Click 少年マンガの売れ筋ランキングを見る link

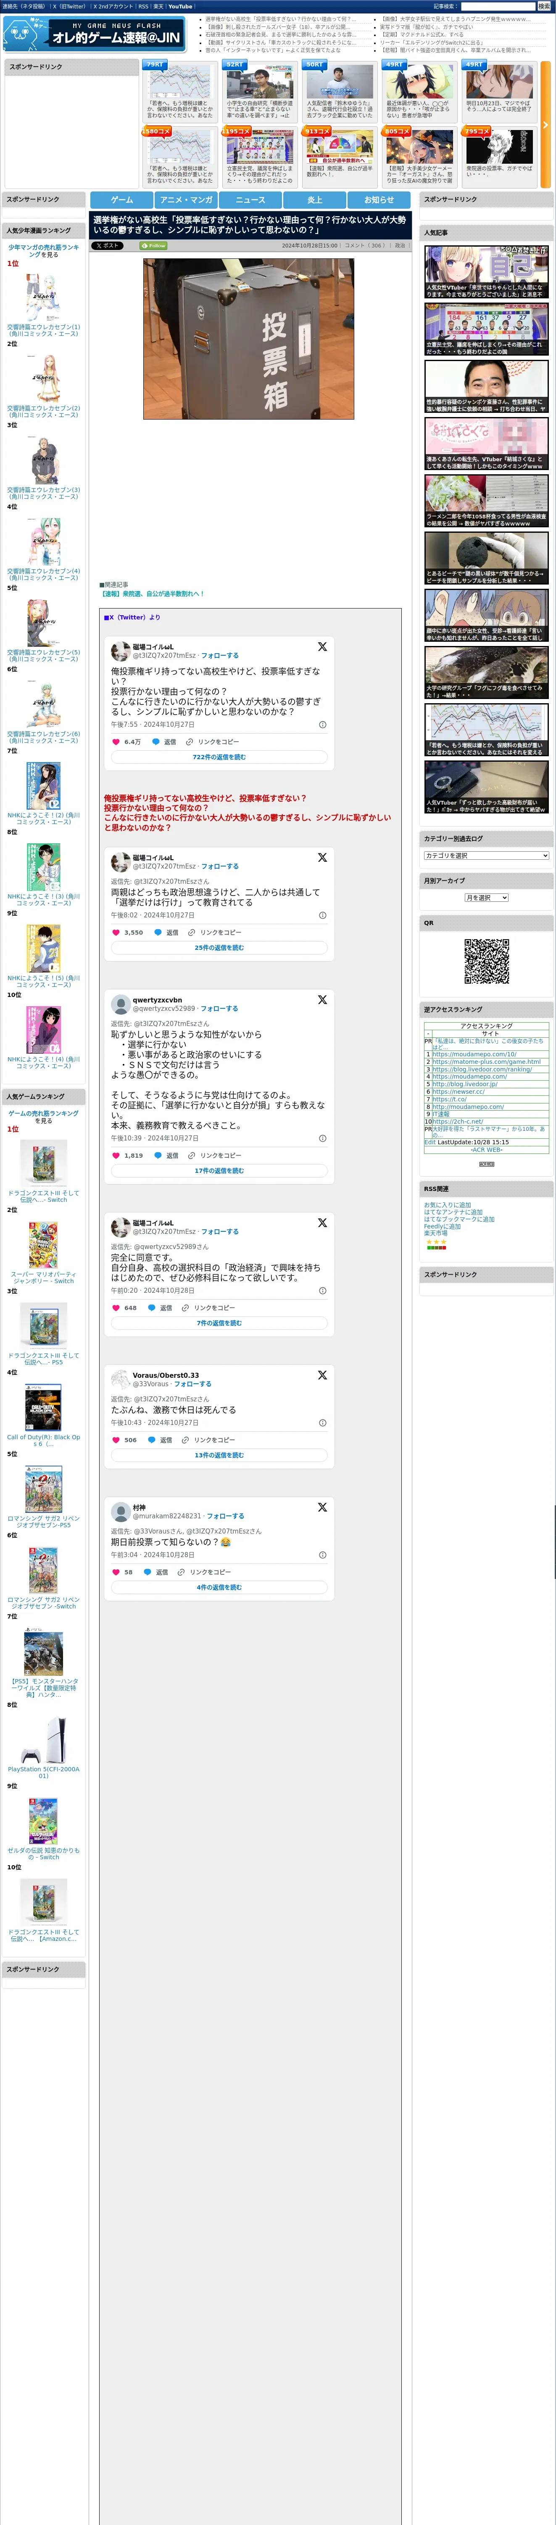(x=44, y=251)
